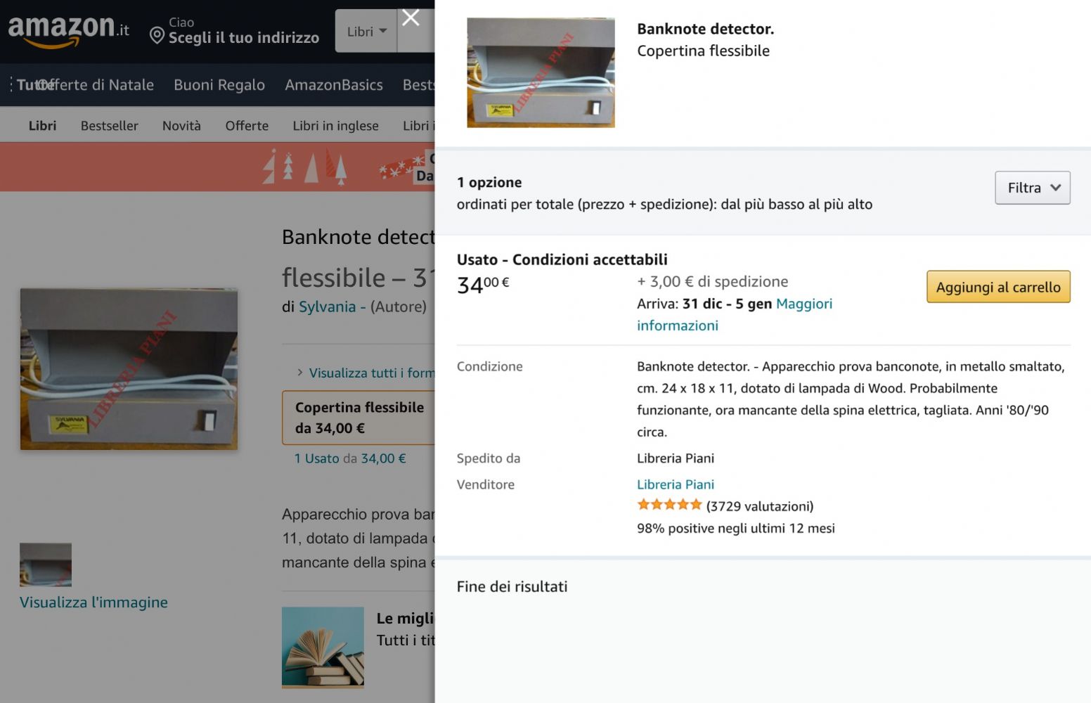
Task: Close the offers side panel
Action: pyautogui.click(x=411, y=18)
